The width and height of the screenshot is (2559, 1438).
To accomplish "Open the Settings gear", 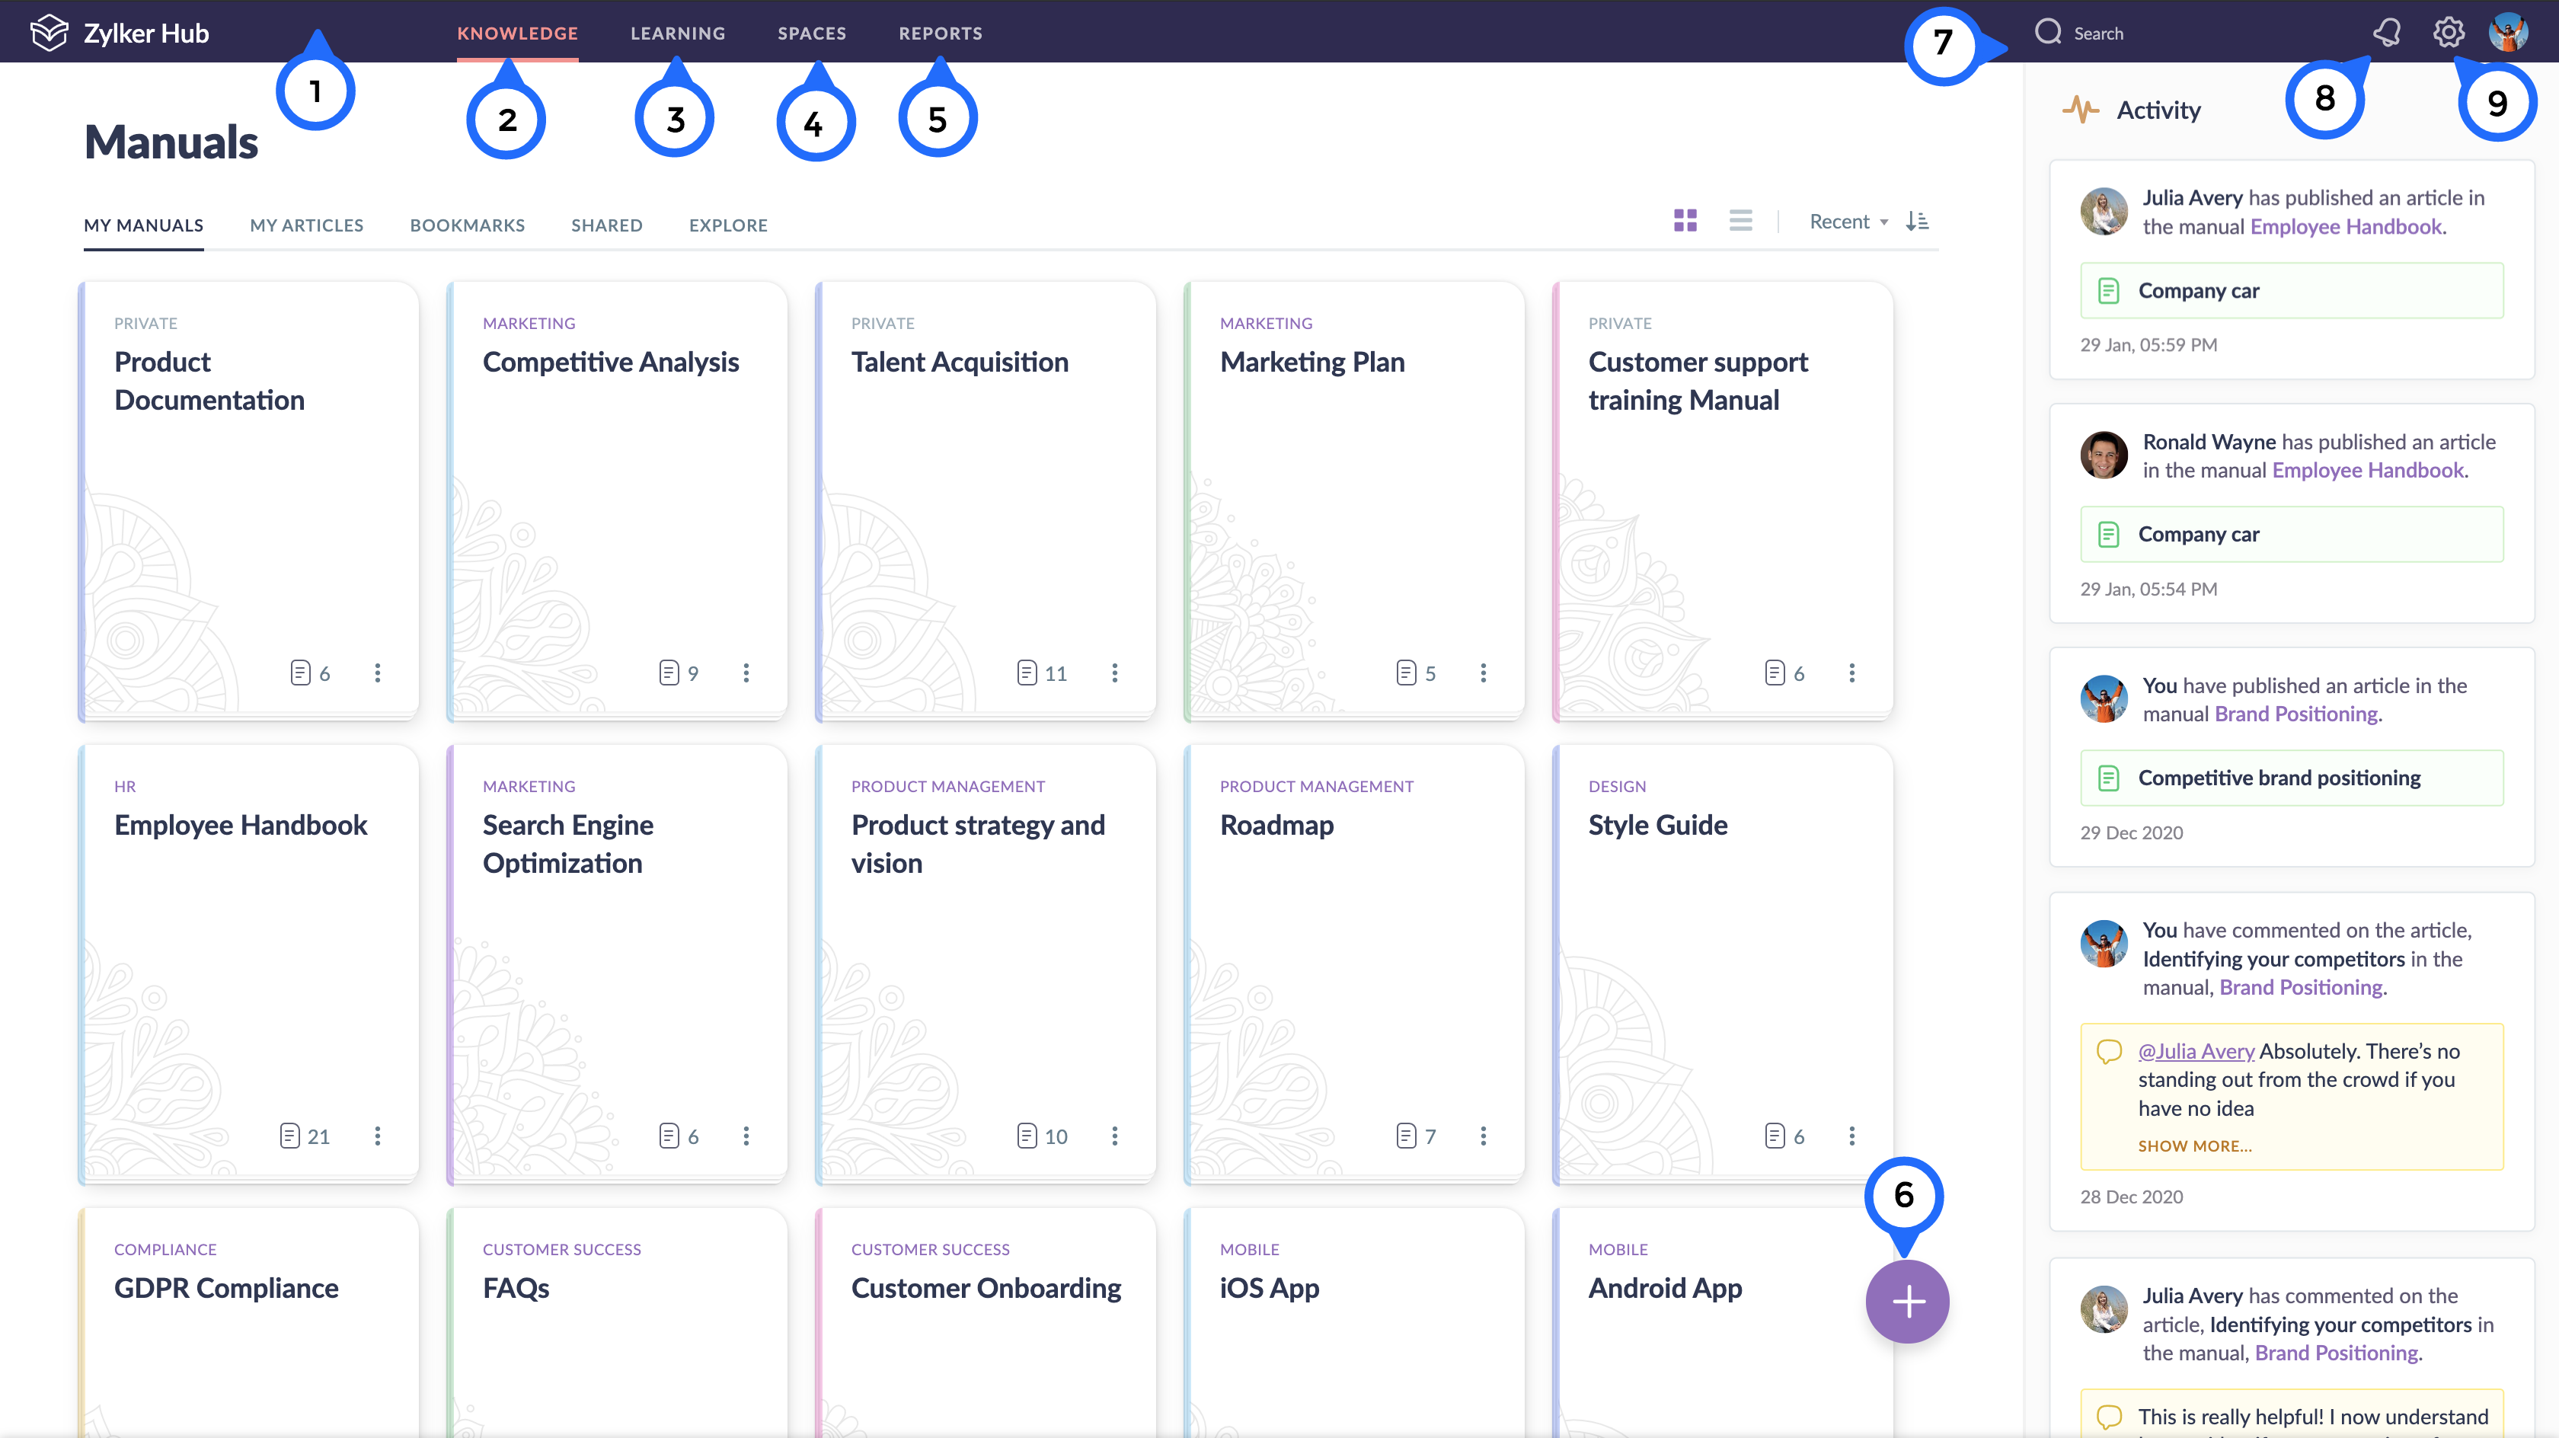I will coord(2449,32).
